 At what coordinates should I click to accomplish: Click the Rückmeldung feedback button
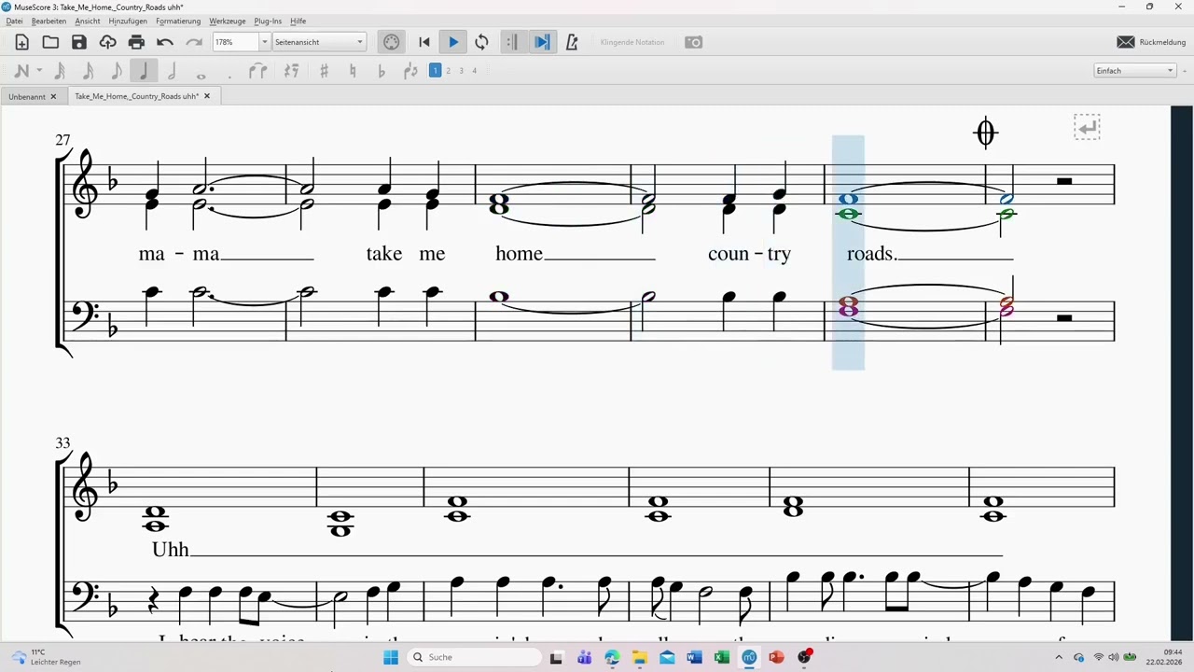tap(1151, 42)
